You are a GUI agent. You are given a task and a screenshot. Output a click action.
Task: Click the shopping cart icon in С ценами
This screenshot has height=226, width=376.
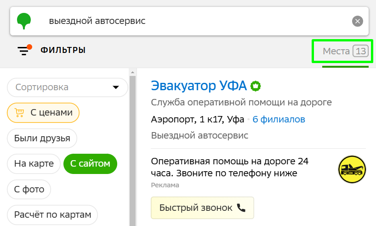[x=19, y=112]
